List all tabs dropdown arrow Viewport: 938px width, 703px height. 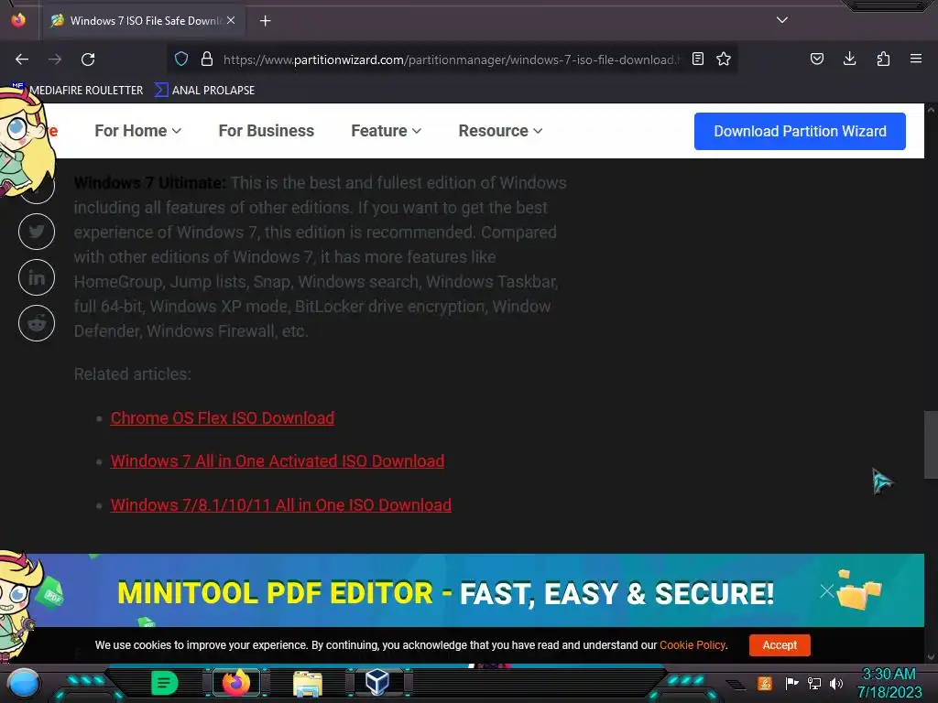coord(782,20)
